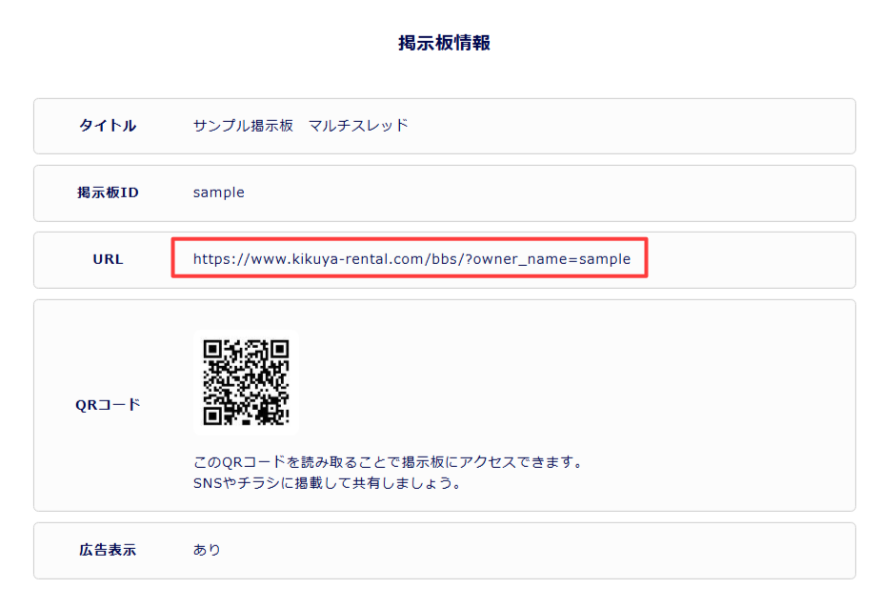Select the このQRコードを読み取る description line

coord(387,462)
